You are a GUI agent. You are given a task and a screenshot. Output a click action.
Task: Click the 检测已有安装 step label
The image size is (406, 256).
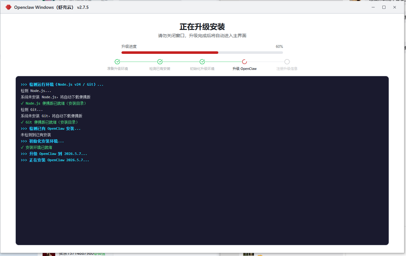160,69
